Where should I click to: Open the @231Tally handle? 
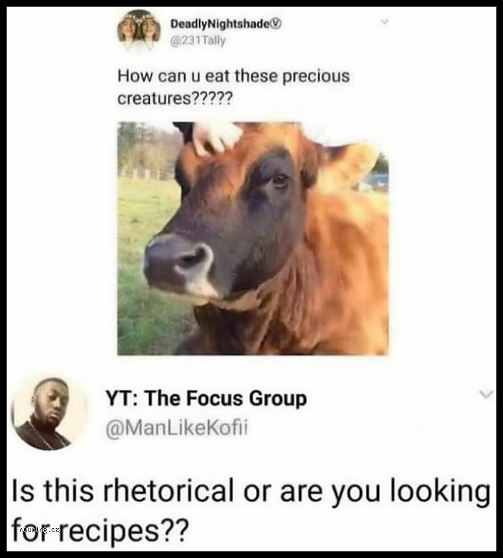coord(198,41)
